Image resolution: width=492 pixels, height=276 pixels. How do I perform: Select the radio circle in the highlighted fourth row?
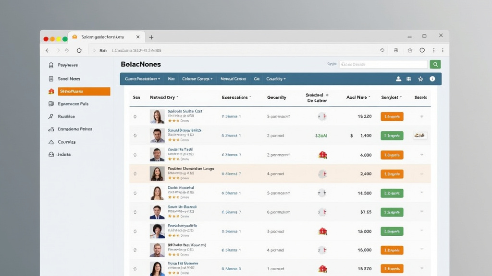click(x=135, y=174)
